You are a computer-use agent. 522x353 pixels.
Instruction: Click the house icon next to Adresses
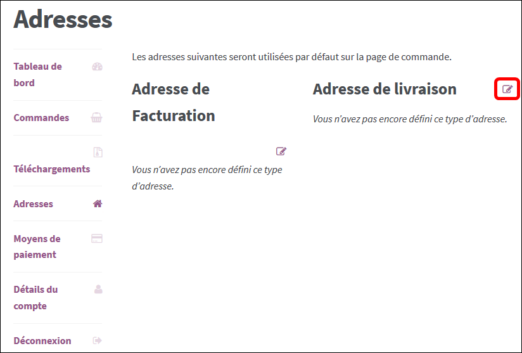[98, 203]
